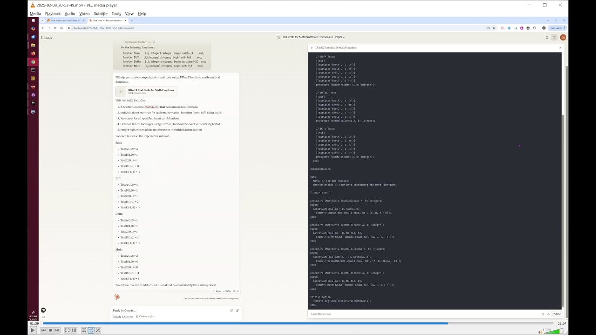Open the Playback menu
This screenshot has width=596, height=335.
[x=53, y=13]
